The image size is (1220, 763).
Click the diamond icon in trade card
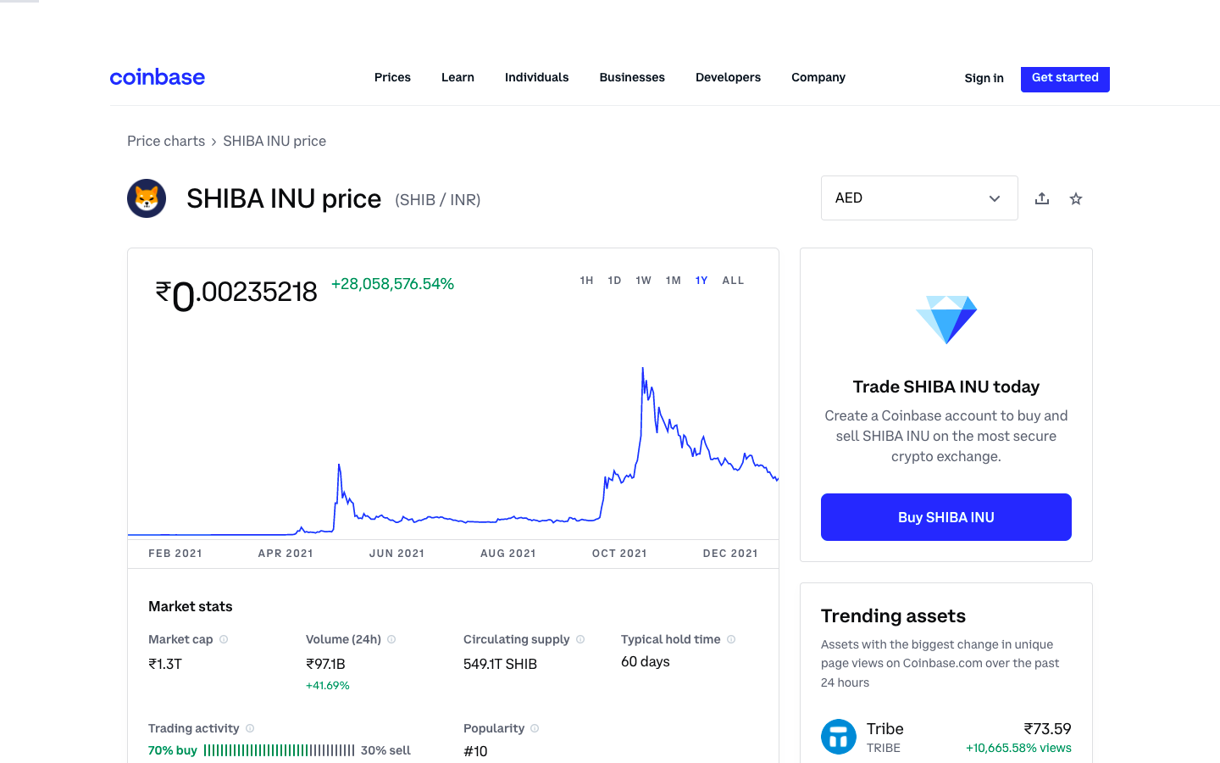[x=946, y=320]
